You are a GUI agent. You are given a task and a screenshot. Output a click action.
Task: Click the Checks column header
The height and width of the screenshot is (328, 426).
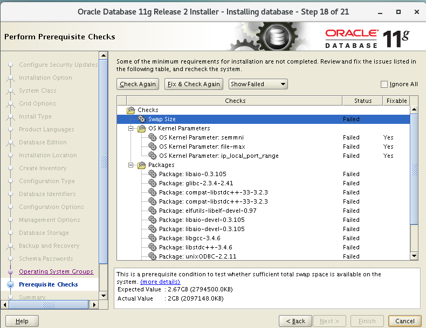pyautogui.click(x=235, y=101)
